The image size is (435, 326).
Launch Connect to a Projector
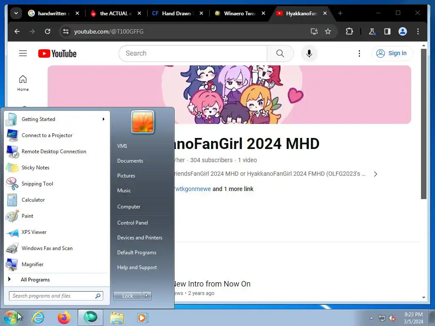pos(56,135)
